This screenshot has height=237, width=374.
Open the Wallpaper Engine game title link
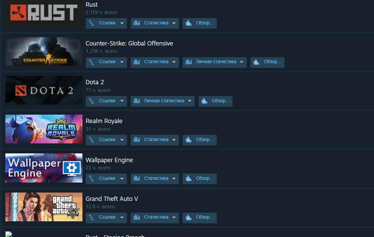click(x=109, y=160)
